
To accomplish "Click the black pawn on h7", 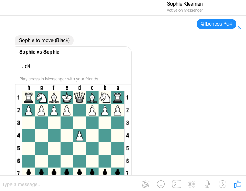I will click(29, 171).
